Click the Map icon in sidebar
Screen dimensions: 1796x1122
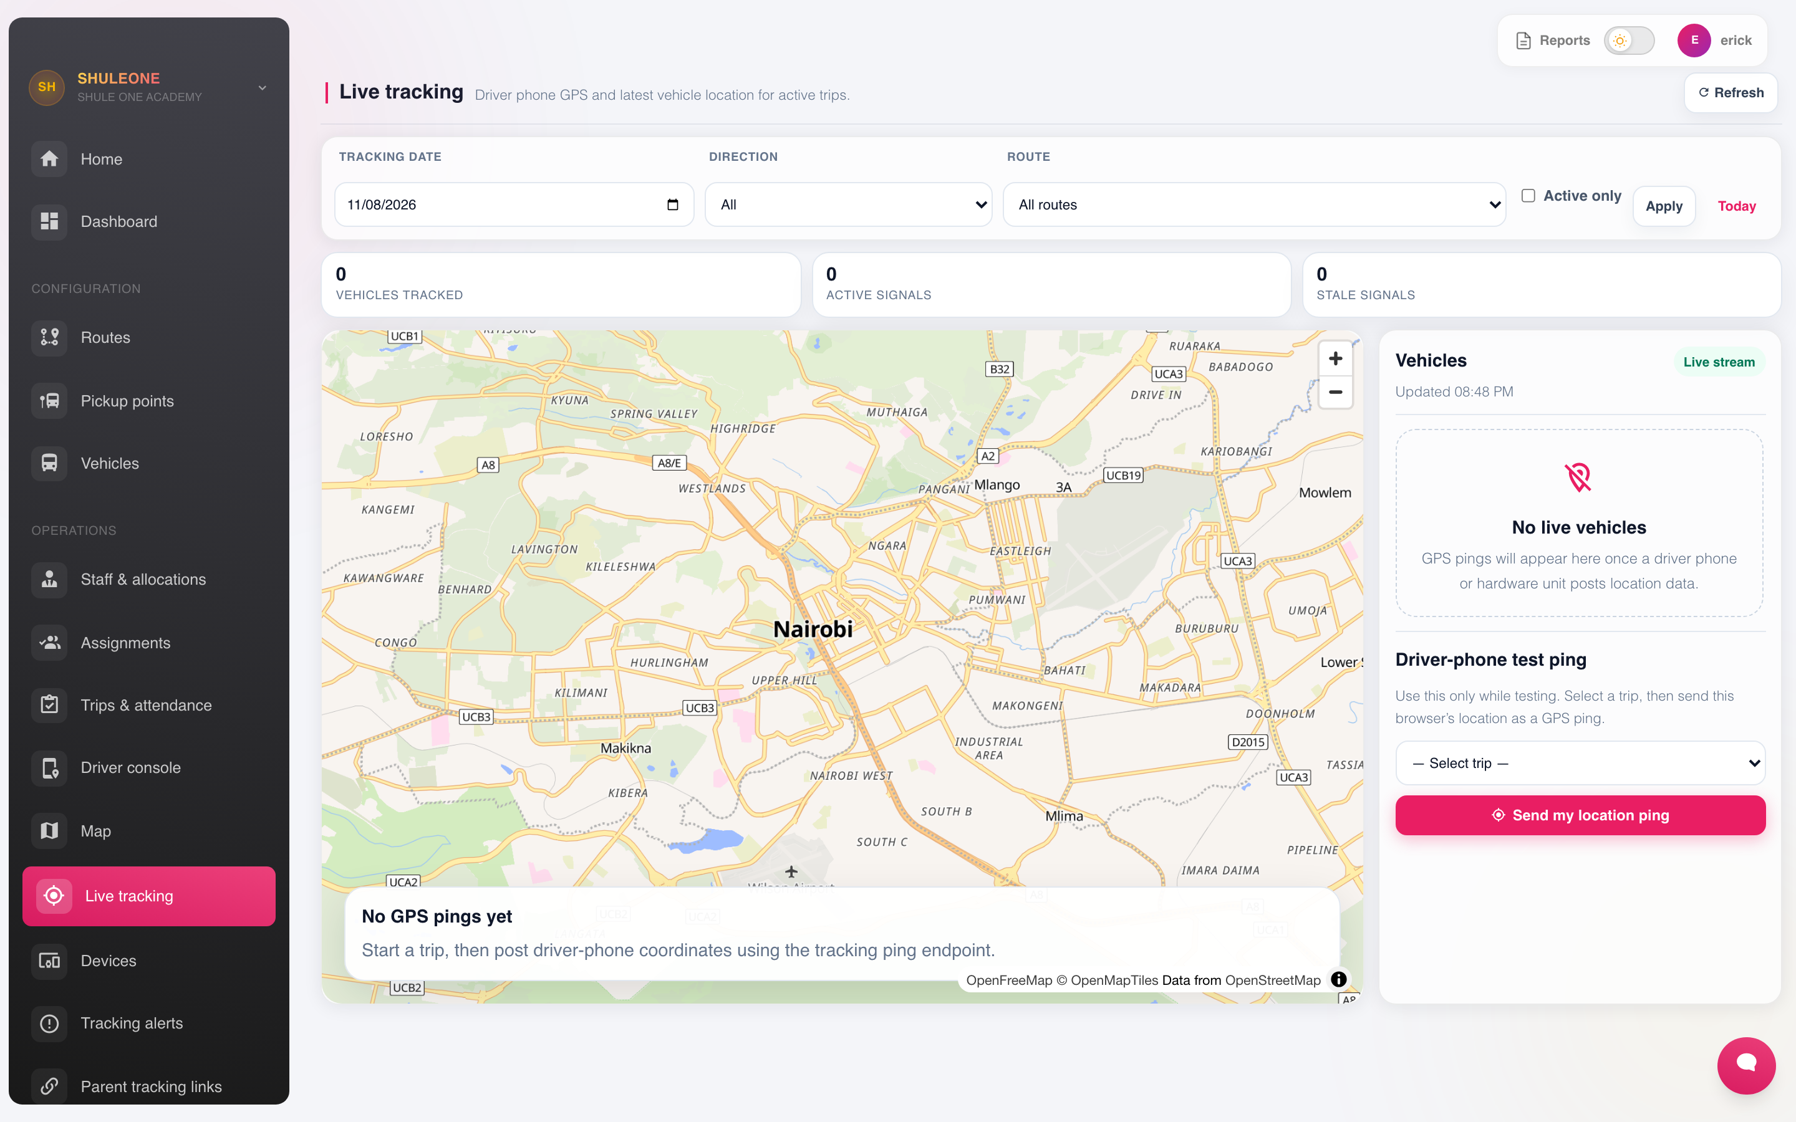[49, 831]
